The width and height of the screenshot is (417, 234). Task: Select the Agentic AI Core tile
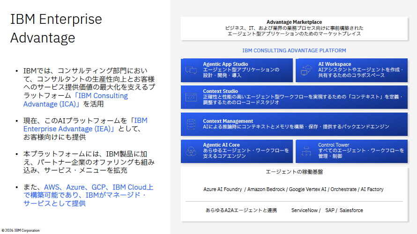point(237,151)
